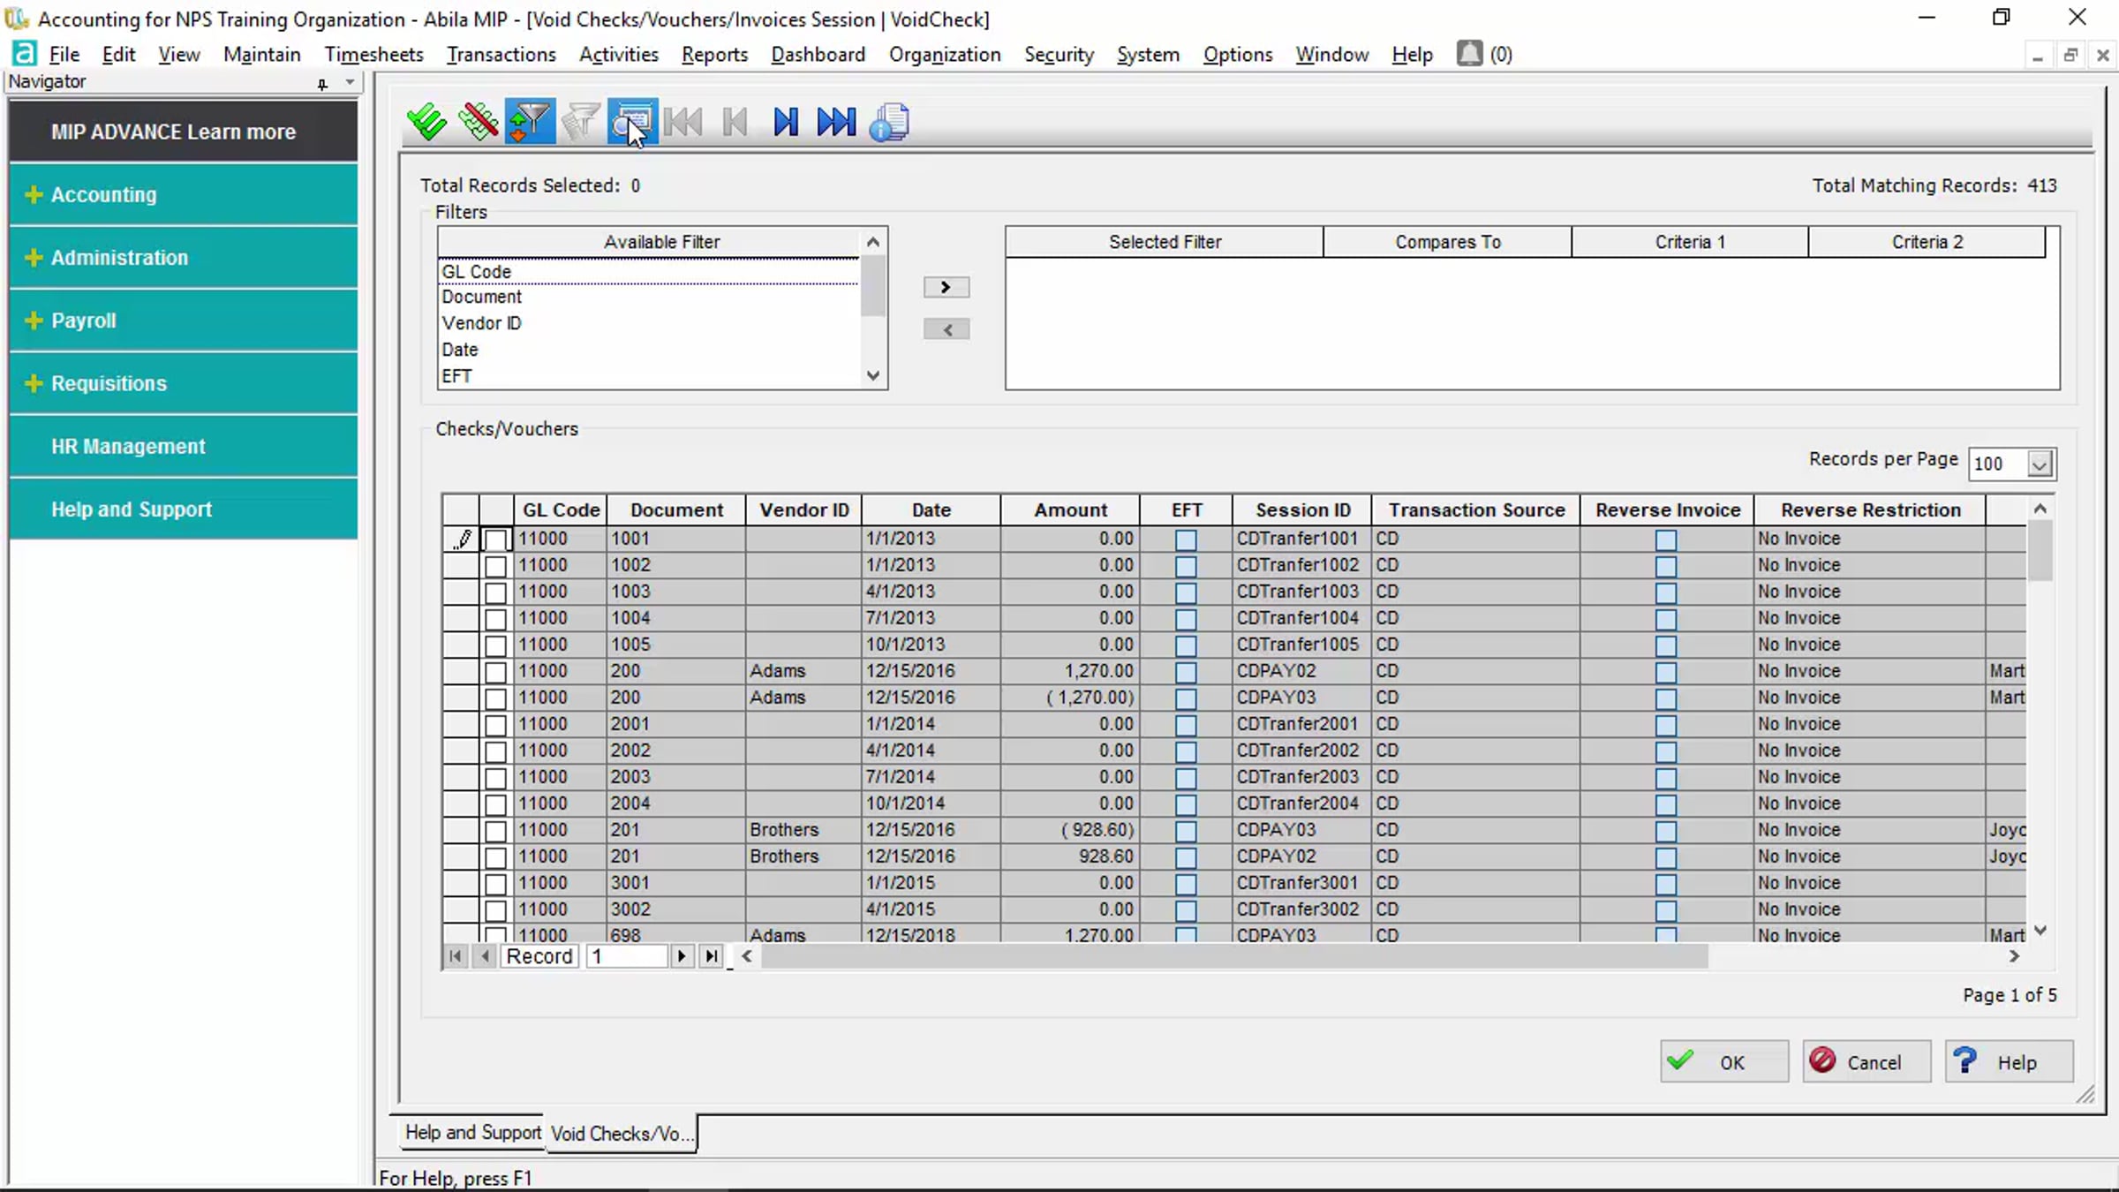Click the grid horizontal scrollbar thumb

tap(1233, 956)
